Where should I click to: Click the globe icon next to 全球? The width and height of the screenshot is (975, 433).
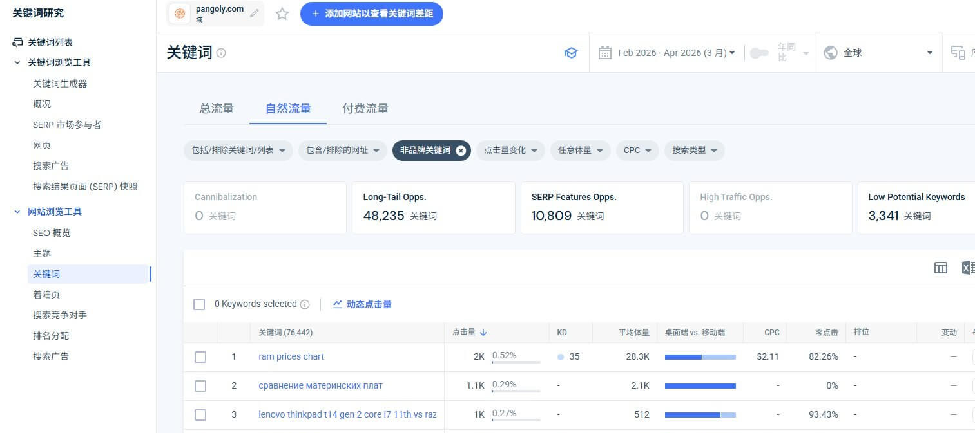[x=831, y=53]
